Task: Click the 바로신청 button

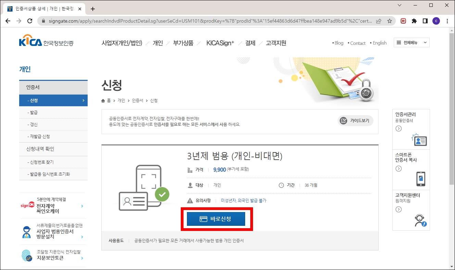Action: click(216, 219)
